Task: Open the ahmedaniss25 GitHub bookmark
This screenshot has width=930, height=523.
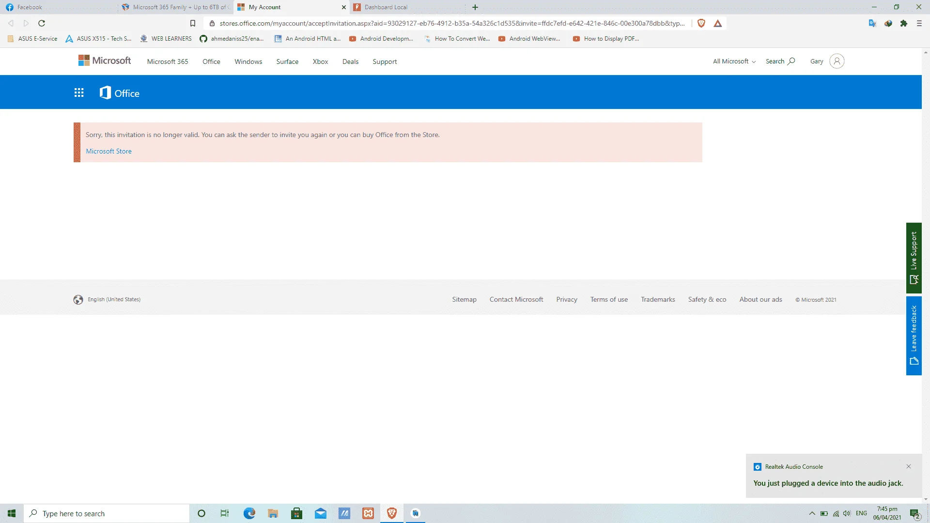Action: pyautogui.click(x=232, y=39)
